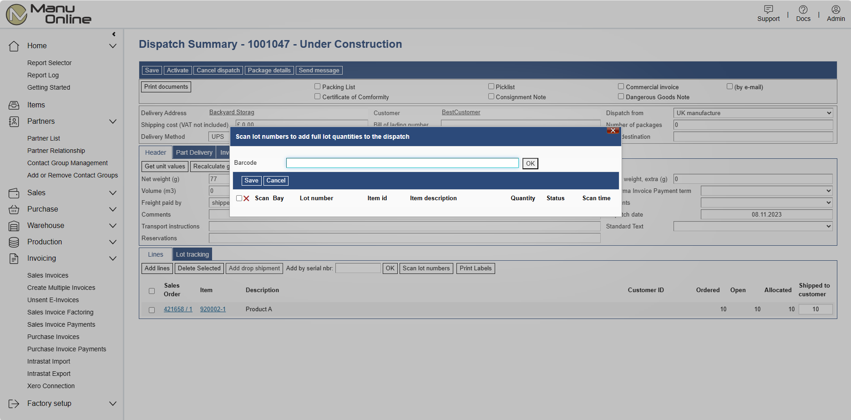Switch to the Lines tab
Viewport: 851px width, 420px height.
155,254
